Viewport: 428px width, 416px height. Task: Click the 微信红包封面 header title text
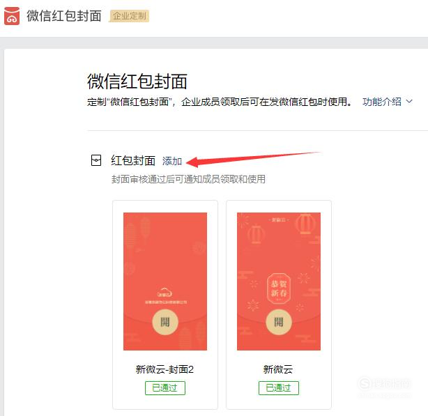click(x=64, y=16)
